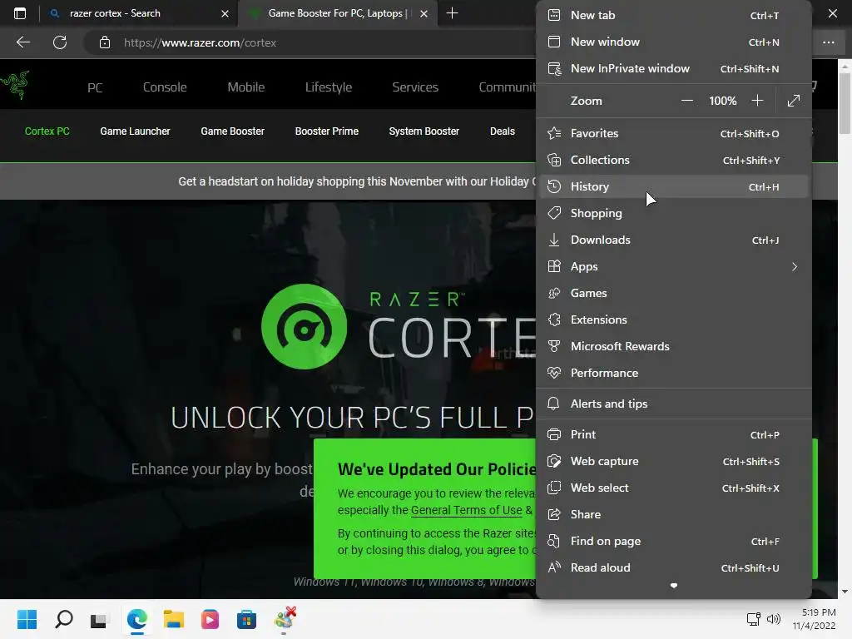Image resolution: width=852 pixels, height=639 pixels.
Task: Click the Web capture icon
Action: point(553,461)
